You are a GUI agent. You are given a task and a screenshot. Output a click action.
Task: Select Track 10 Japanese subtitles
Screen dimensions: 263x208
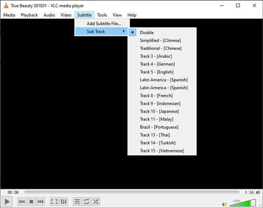coord(162,111)
